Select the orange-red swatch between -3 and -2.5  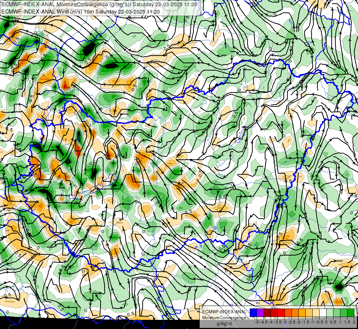tap(288, 313)
